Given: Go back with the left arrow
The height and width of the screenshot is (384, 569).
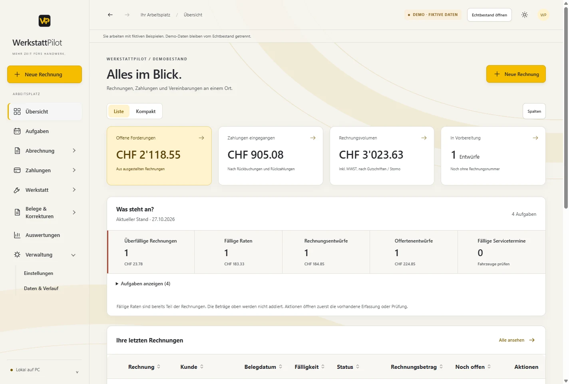Looking at the screenshot, I should click(110, 15).
